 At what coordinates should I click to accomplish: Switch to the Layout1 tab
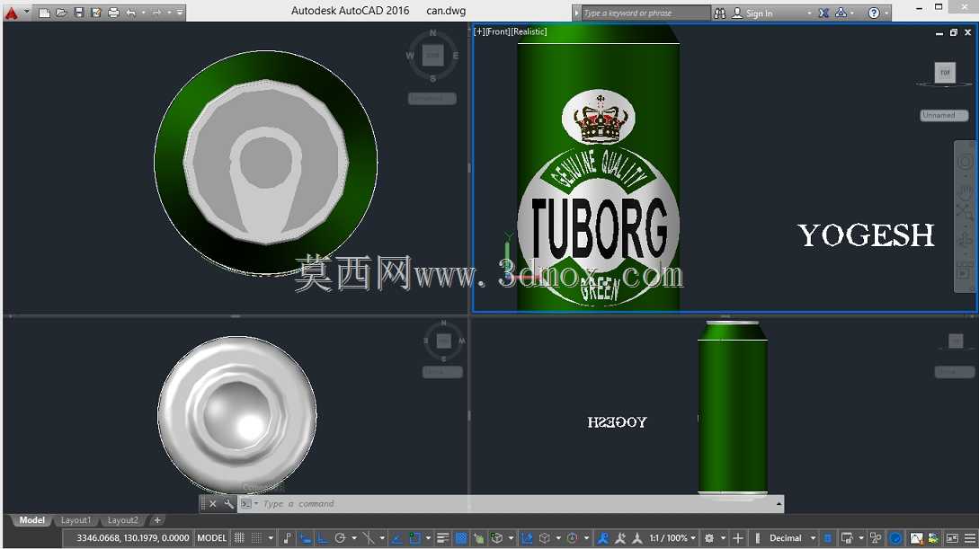click(x=76, y=520)
